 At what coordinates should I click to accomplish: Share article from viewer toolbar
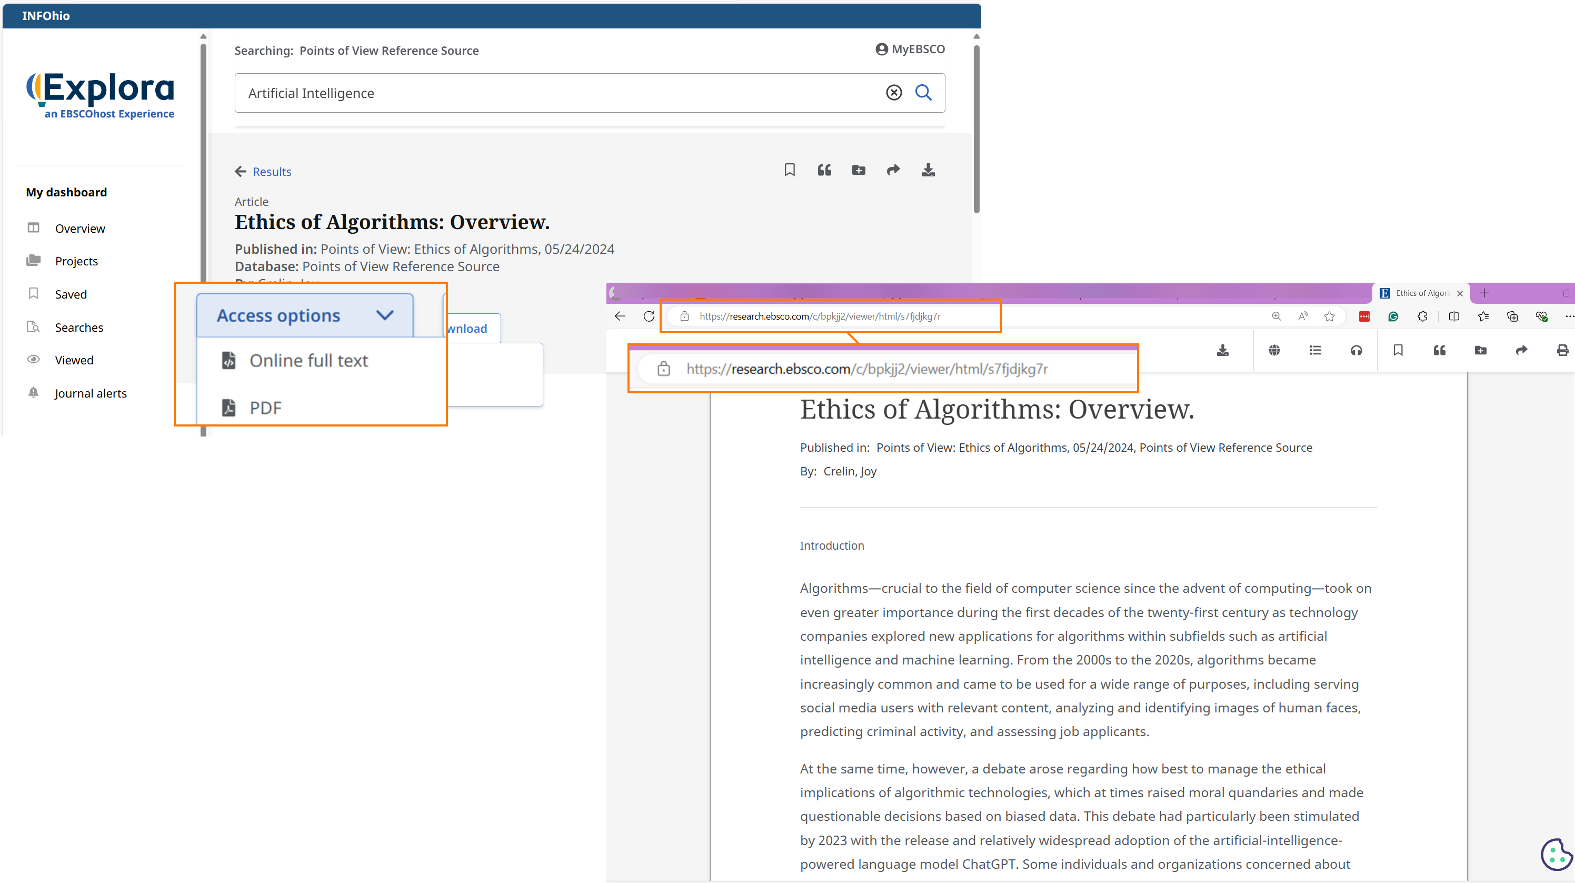click(x=1521, y=350)
